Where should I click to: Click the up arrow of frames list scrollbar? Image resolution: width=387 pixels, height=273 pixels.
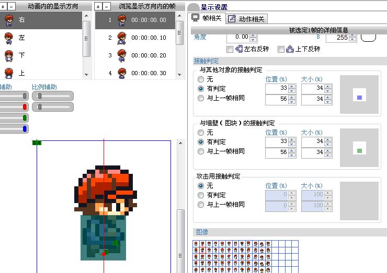coord(179,16)
